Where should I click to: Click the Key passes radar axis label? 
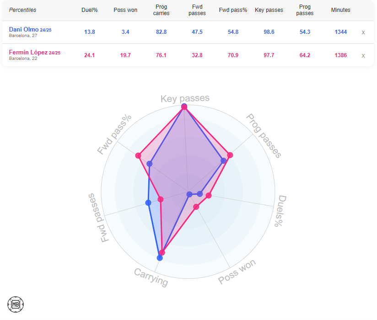[x=185, y=98]
